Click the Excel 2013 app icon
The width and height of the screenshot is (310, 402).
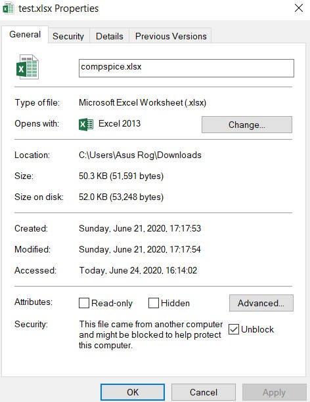pos(86,125)
